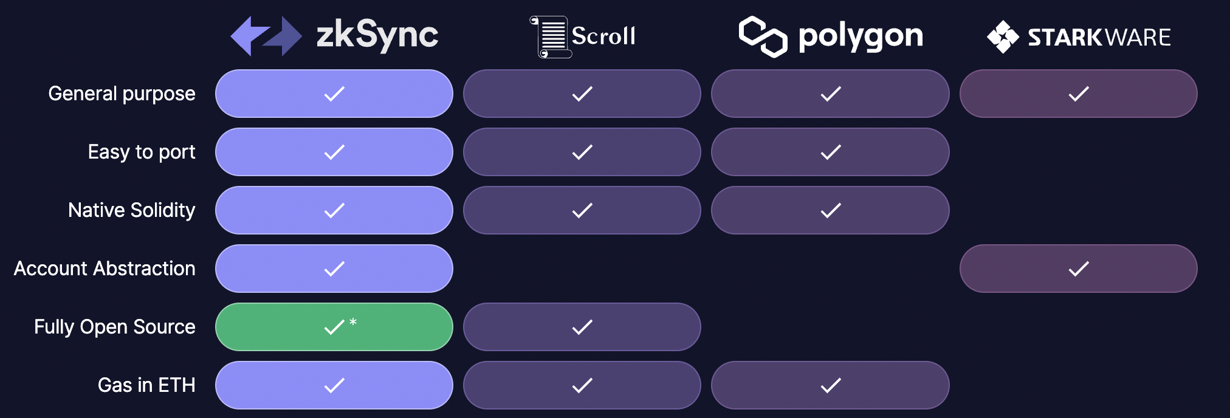Screen dimensions: 1230x418
Task: Click the StarkWare diamond logo icon
Action: coord(1003,36)
